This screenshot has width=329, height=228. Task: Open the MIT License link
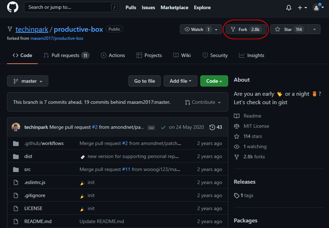click(x=256, y=126)
